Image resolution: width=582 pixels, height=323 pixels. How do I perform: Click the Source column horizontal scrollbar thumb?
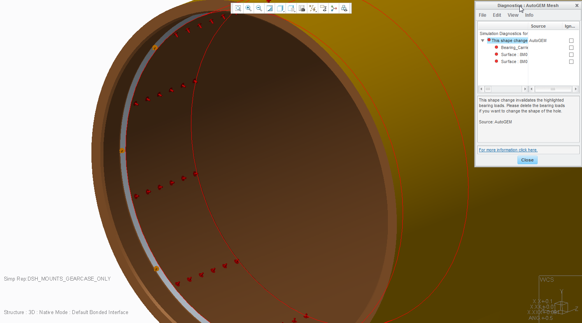coord(553,89)
